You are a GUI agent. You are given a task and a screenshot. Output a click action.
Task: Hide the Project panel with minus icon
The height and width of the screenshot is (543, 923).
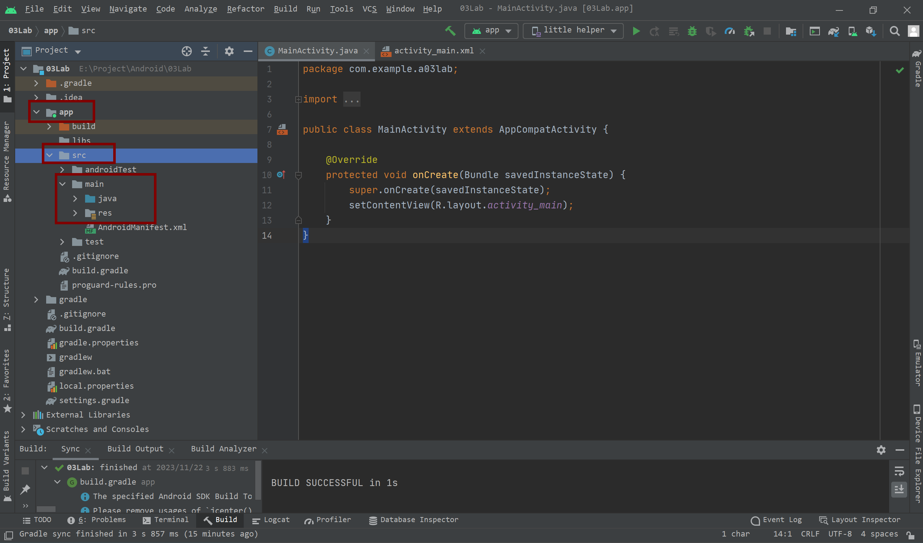pyautogui.click(x=248, y=51)
